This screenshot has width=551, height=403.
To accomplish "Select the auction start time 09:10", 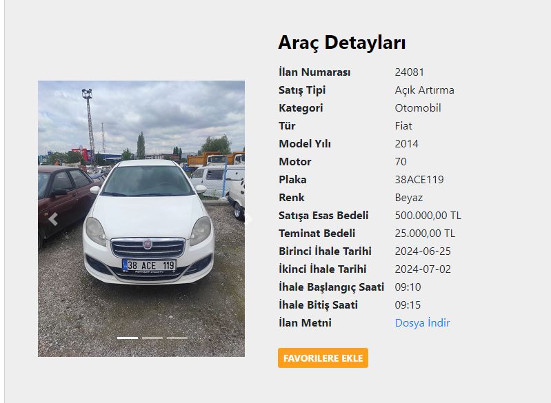I will [408, 287].
